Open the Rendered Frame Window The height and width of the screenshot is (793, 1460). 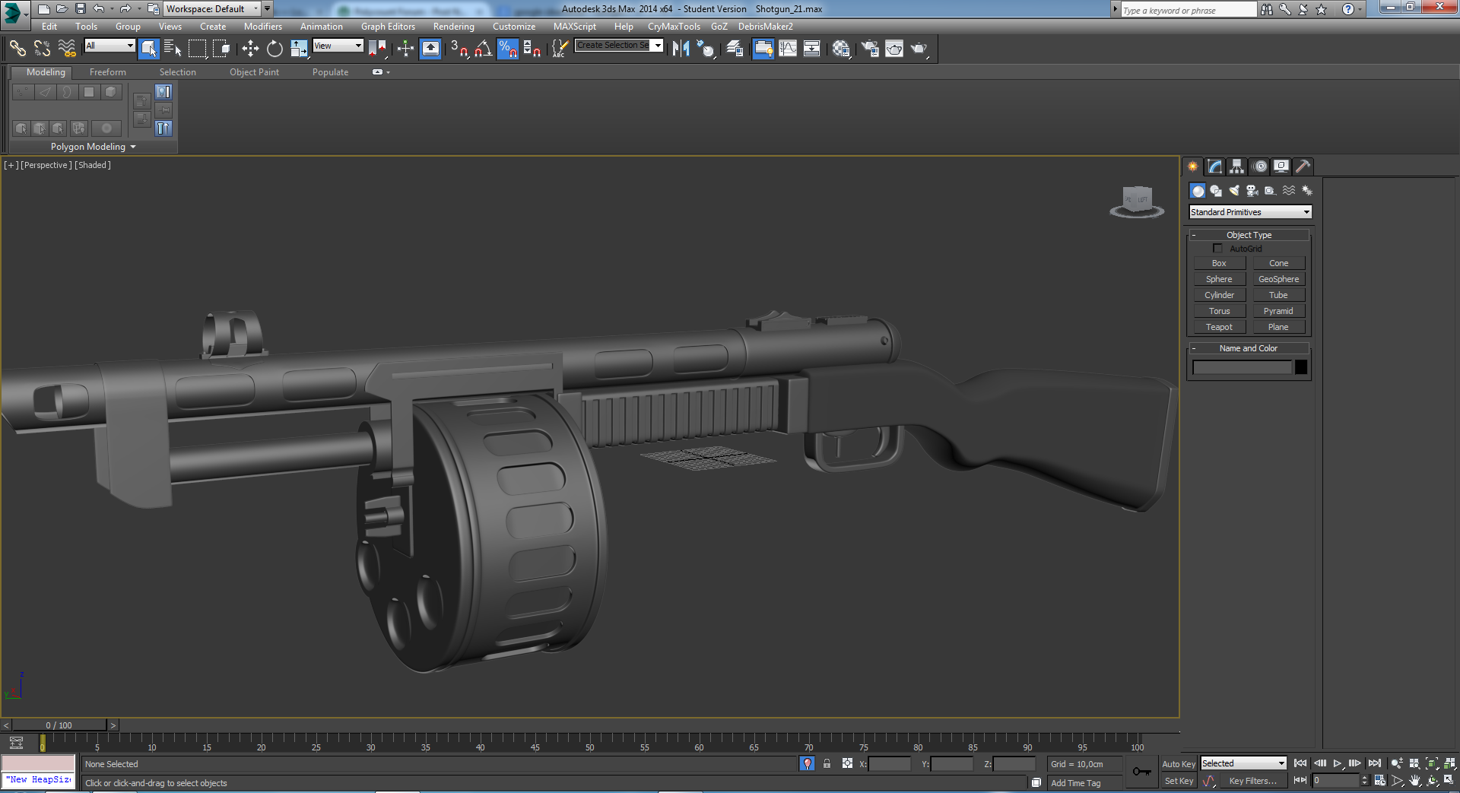click(894, 49)
